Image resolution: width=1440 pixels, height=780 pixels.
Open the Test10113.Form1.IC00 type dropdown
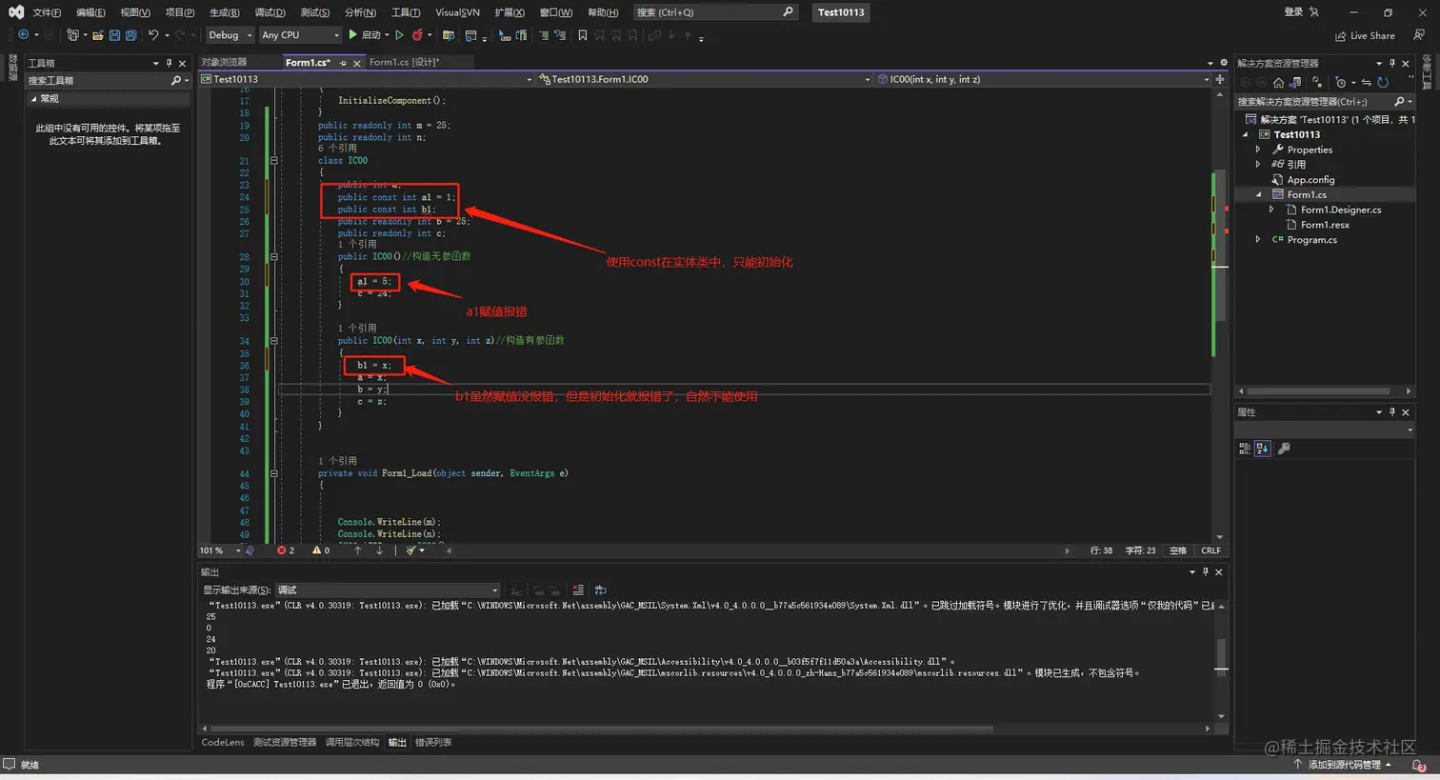coord(704,79)
